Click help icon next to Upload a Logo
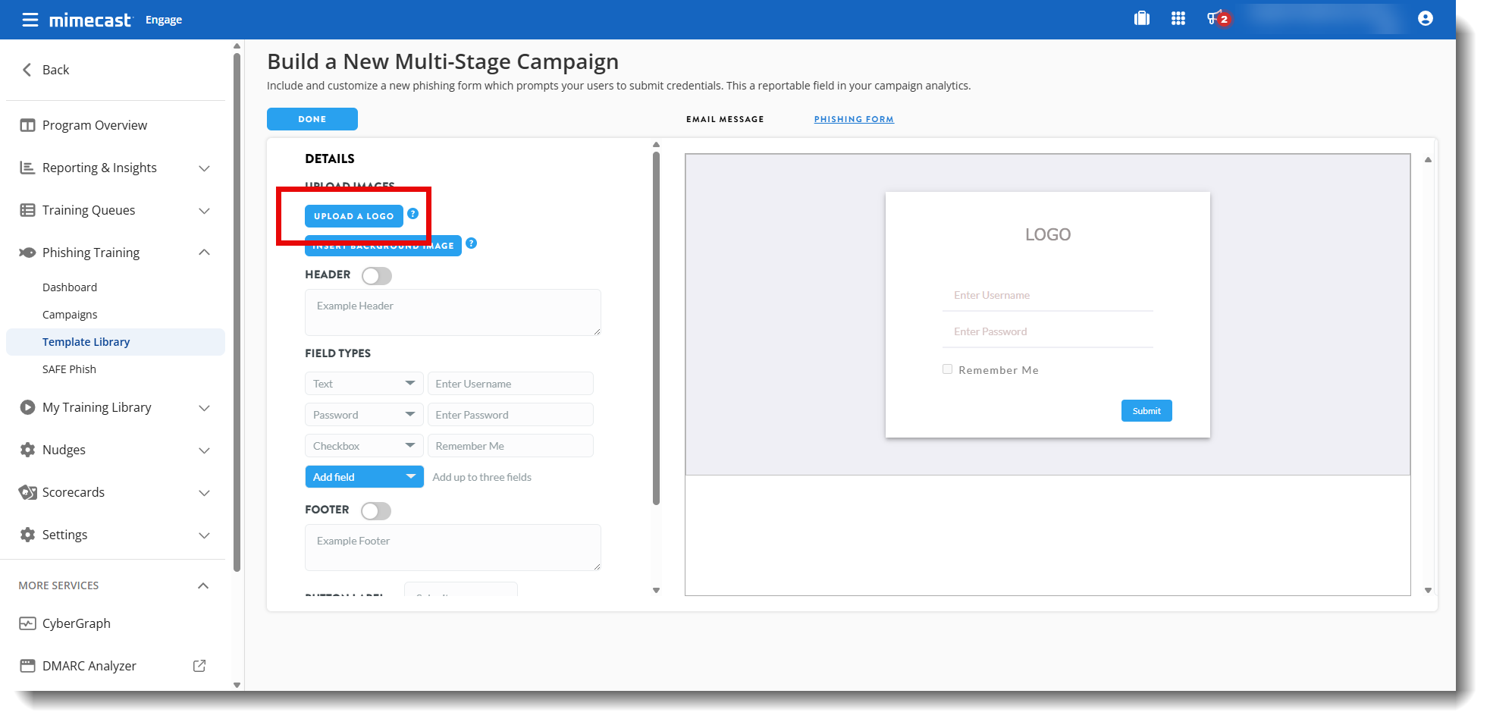This screenshot has width=1490, height=725. pos(412,214)
